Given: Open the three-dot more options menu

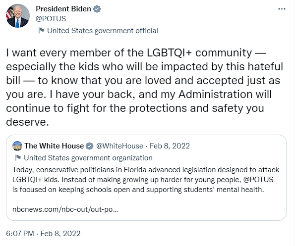Looking at the screenshot, I should pos(282,9).
